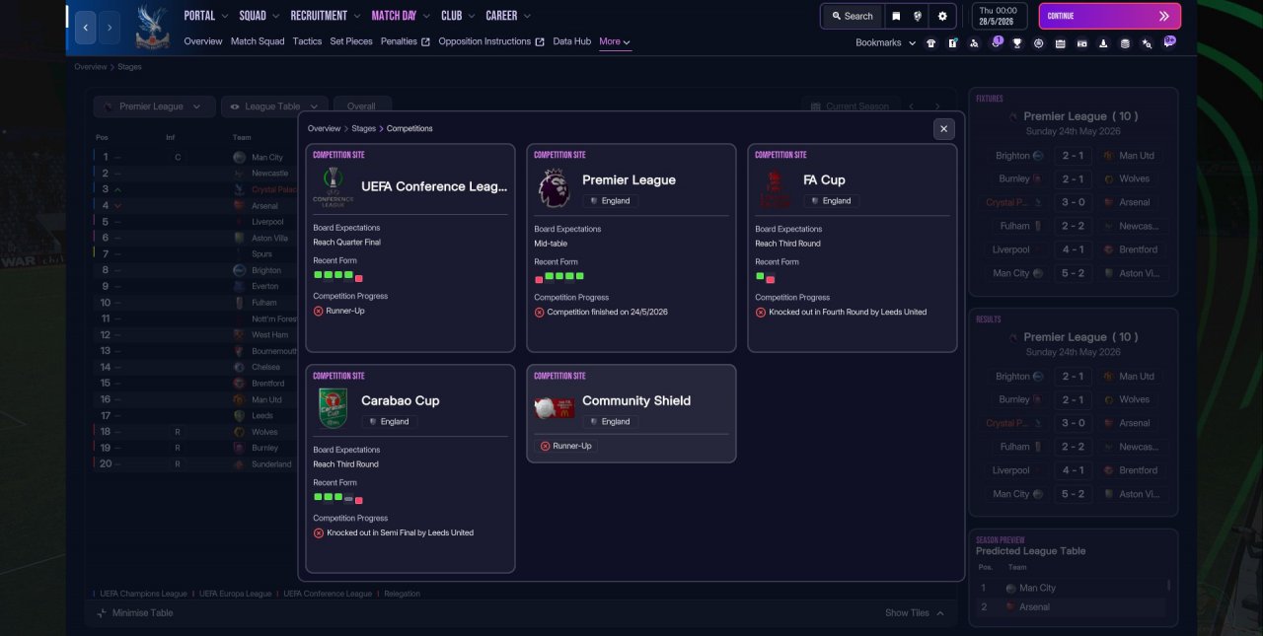Click the UEFA Conference League logo
Screen dimensions: 1263x636
(x=333, y=186)
